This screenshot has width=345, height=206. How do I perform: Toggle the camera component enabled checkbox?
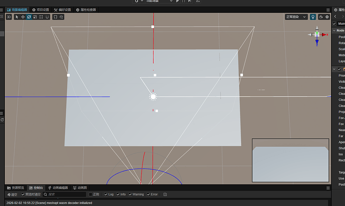pyautogui.click(x=339, y=69)
